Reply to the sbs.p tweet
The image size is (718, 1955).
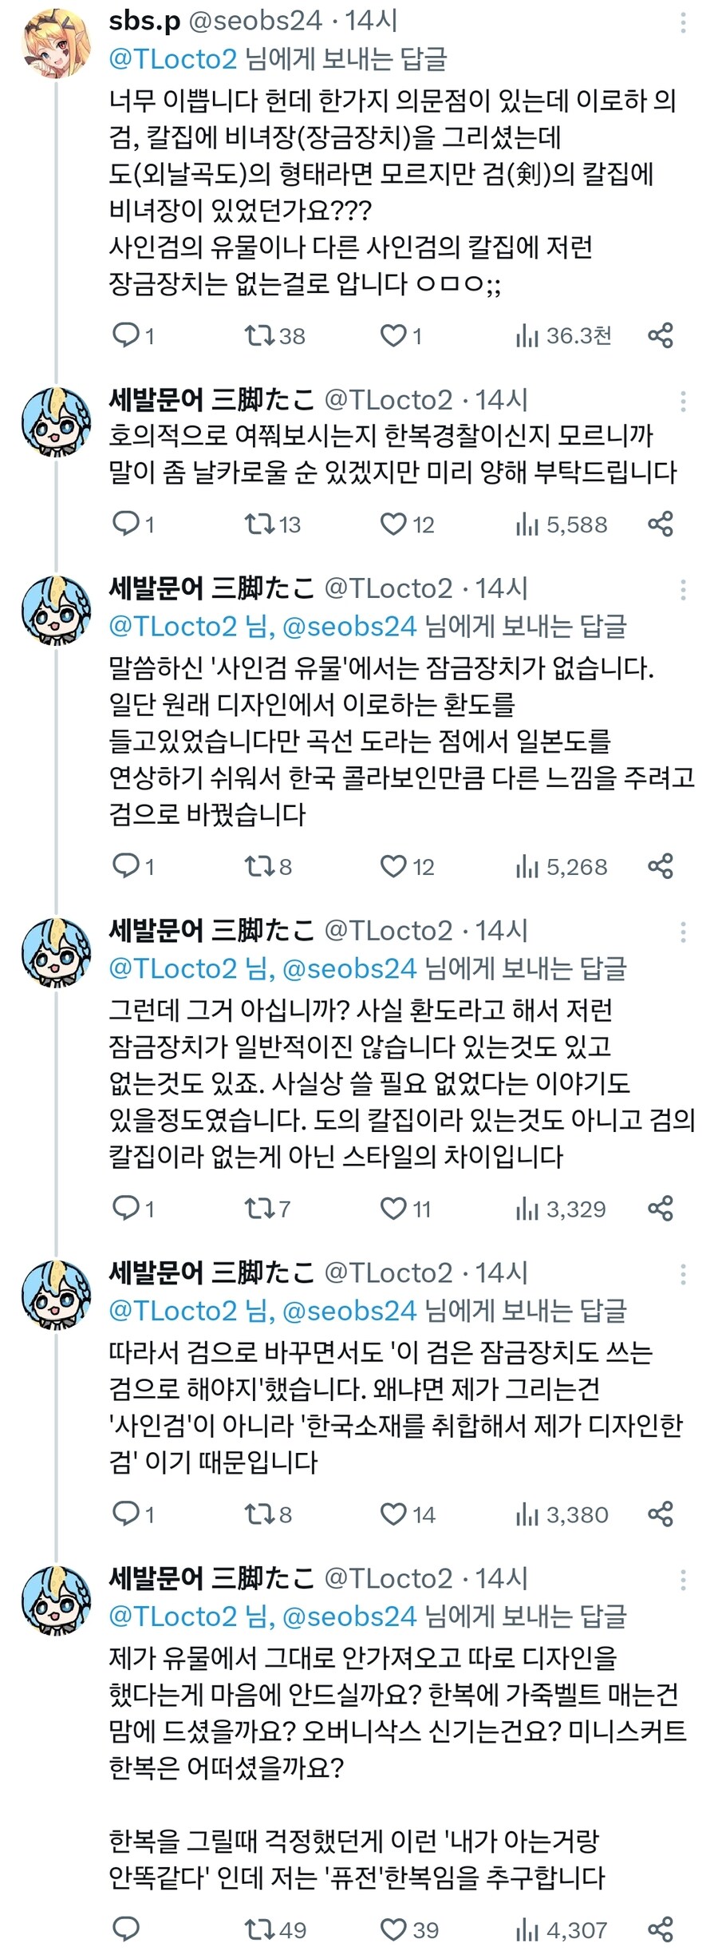coord(126,335)
